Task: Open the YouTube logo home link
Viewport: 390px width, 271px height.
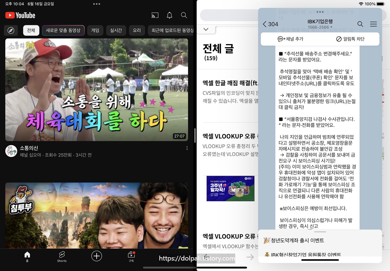Action: tap(20, 15)
